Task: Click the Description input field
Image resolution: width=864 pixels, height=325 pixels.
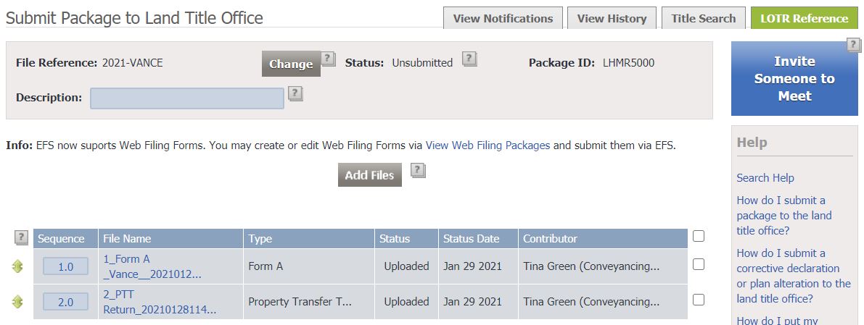Action: click(x=187, y=98)
